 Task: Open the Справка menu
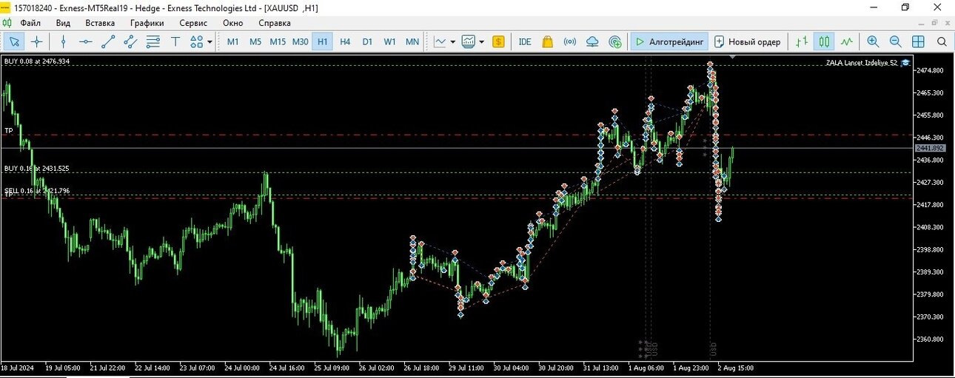point(275,23)
